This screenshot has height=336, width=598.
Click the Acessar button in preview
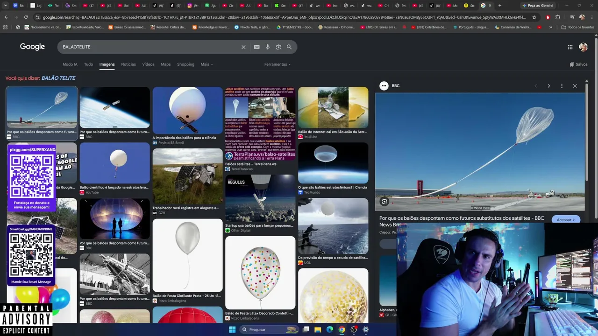coord(566,220)
